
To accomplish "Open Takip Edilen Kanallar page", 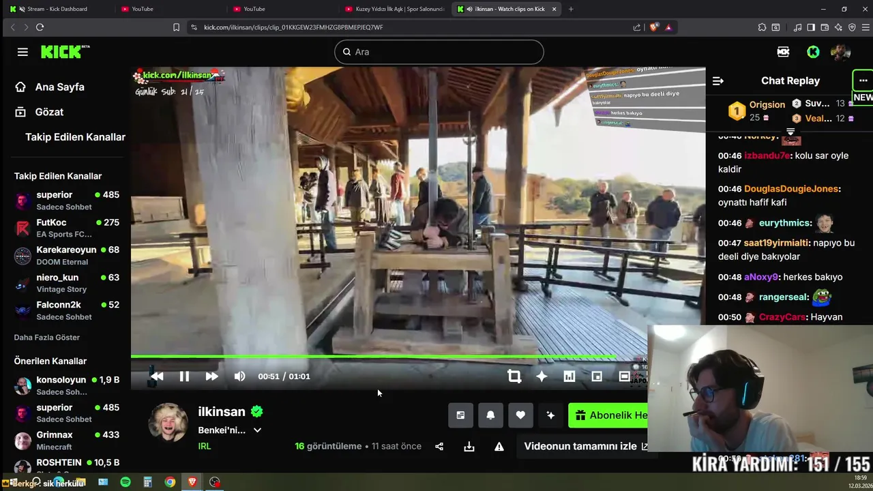I will click(x=75, y=137).
